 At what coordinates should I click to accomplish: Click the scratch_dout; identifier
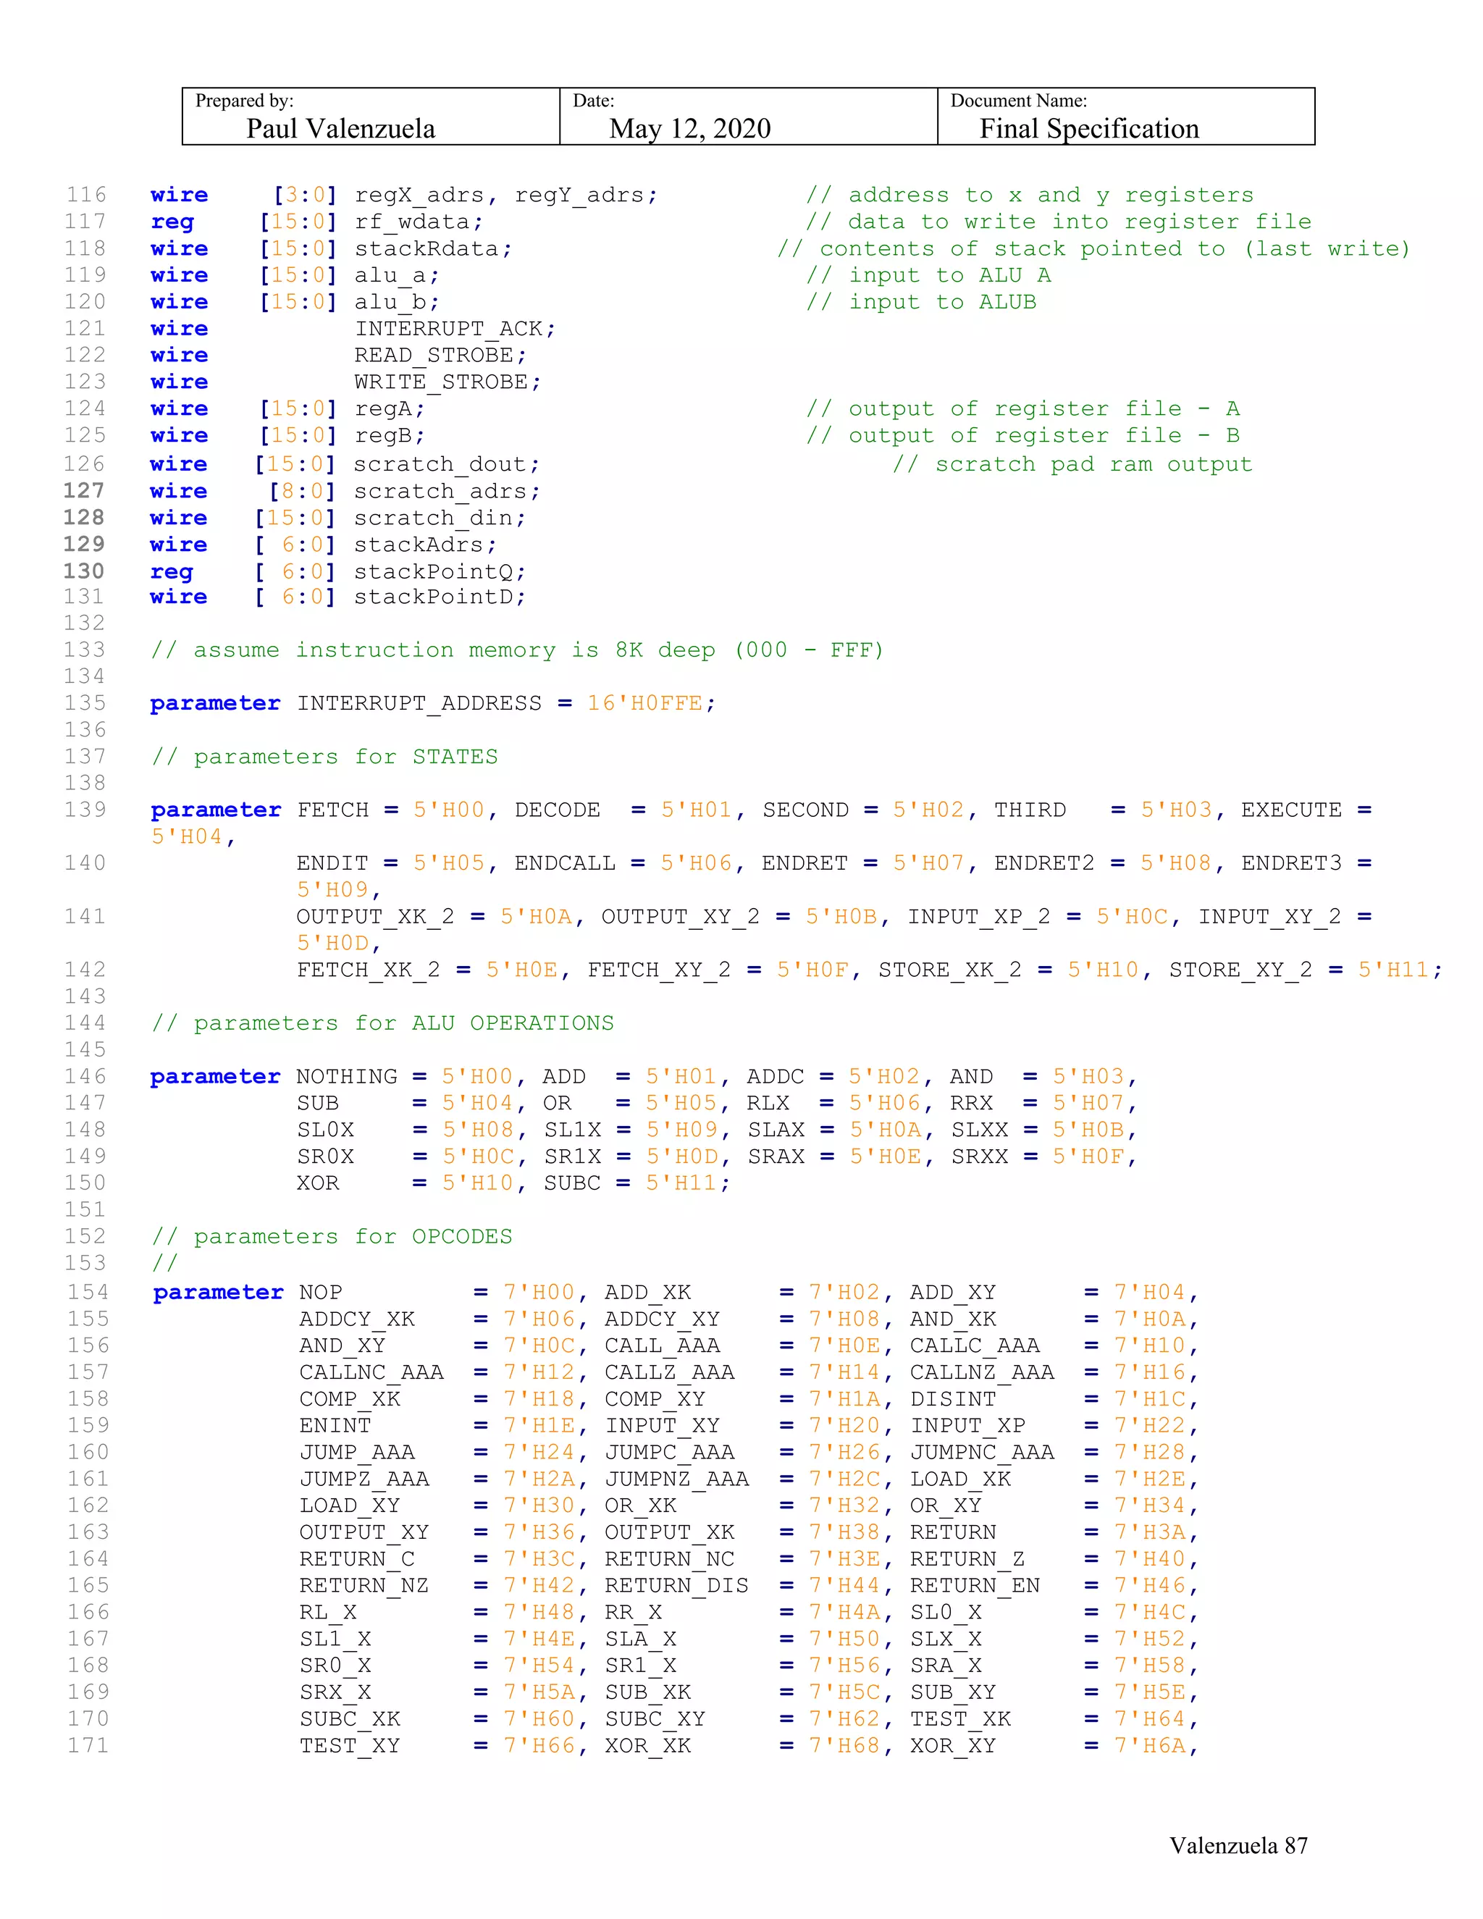pyautogui.click(x=448, y=464)
